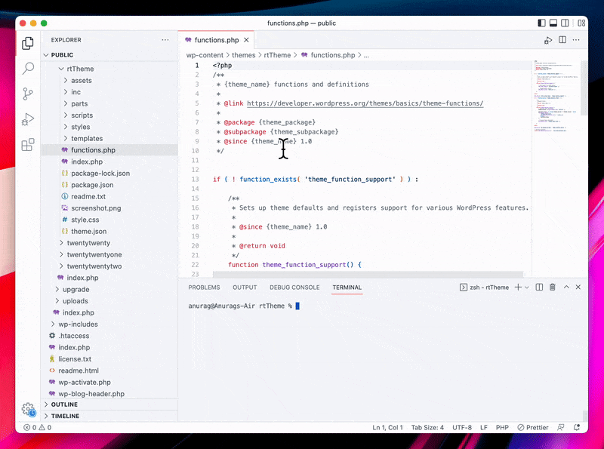The height and width of the screenshot is (449, 604).
Task: Expand the OUTLINE section
Action: coord(64,404)
